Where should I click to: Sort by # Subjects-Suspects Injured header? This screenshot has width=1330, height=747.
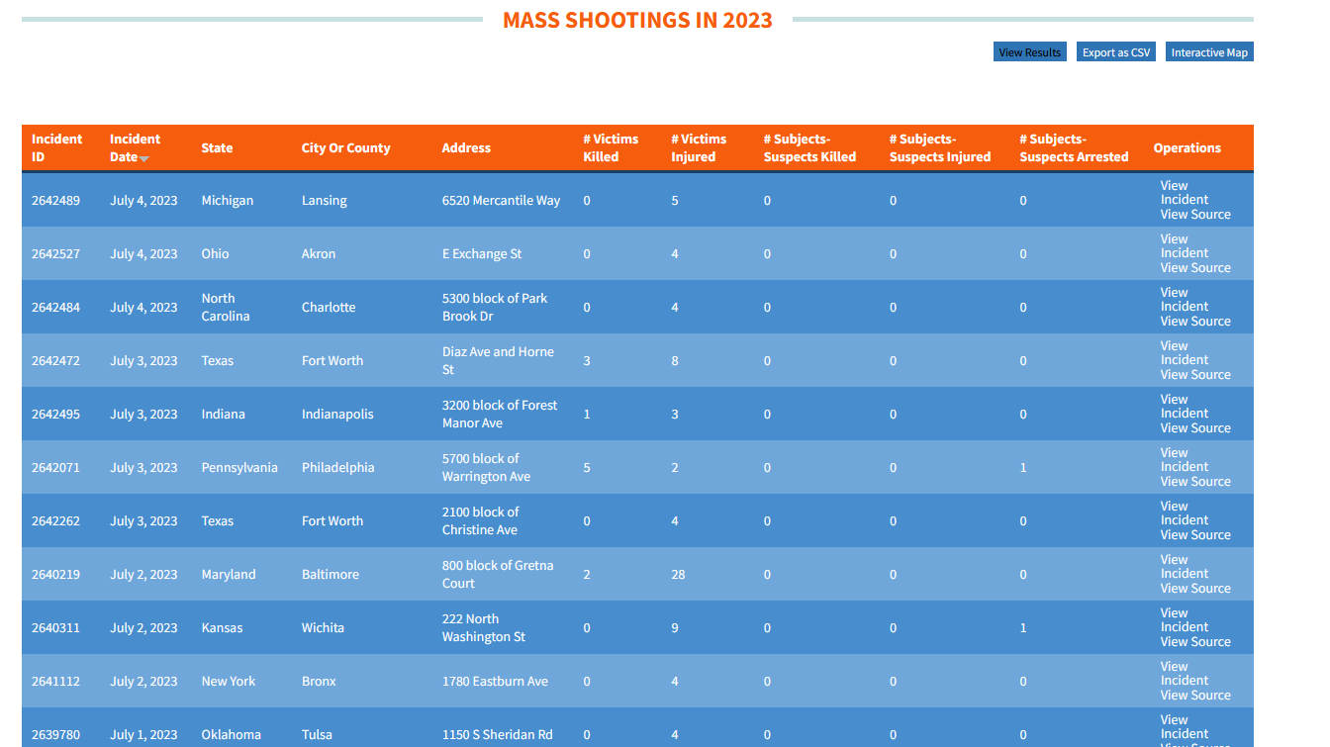click(x=940, y=147)
